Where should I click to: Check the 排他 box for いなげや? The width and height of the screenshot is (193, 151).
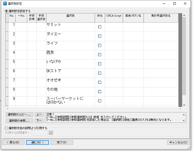(x=100, y=64)
